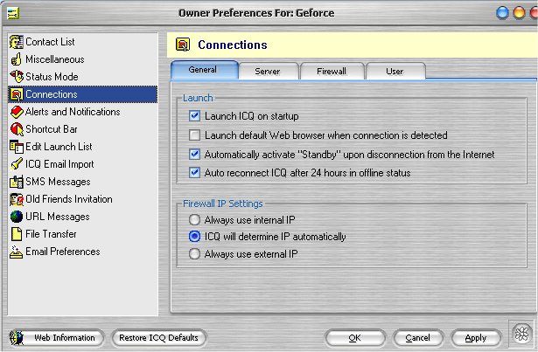
Task: Switch to the General tab
Action: click(x=205, y=70)
